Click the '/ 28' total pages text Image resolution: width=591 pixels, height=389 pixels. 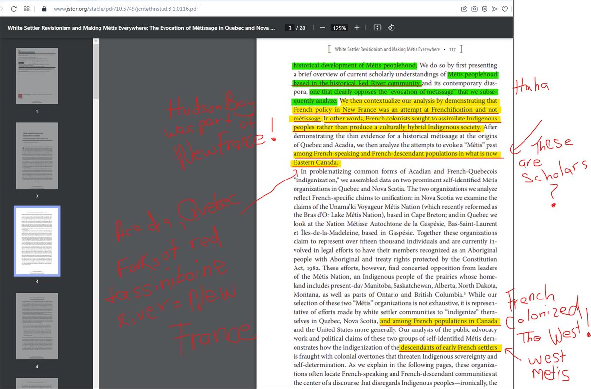(300, 28)
